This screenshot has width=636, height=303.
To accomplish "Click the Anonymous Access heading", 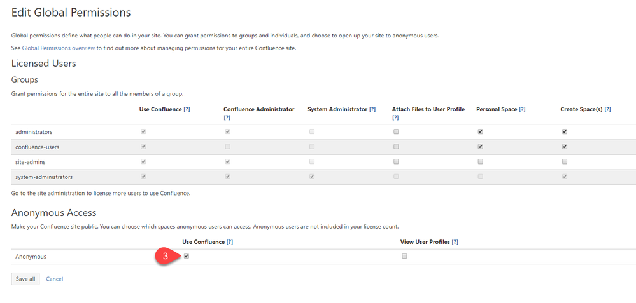I will [x=54, y=213].
